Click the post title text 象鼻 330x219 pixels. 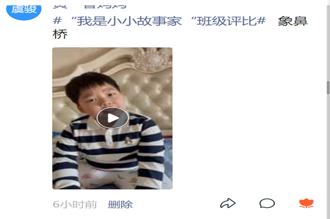(293, 21)
